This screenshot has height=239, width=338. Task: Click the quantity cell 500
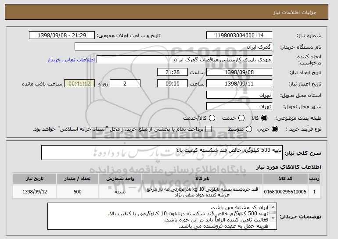click(78, 192)
